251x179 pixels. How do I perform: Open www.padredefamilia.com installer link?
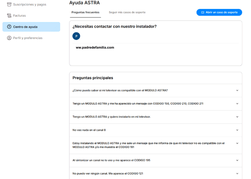tap(95, 47)
